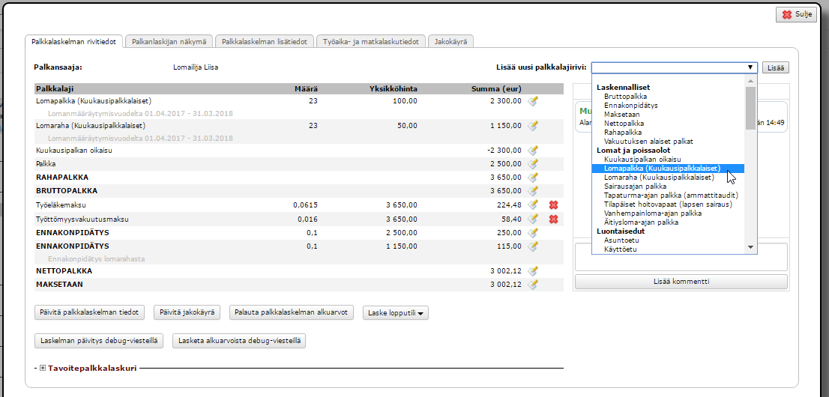Click Palauta palkkalaskelman alkuarvot
Viewport: 829px width, 397px height.
[x=292, y=312]
